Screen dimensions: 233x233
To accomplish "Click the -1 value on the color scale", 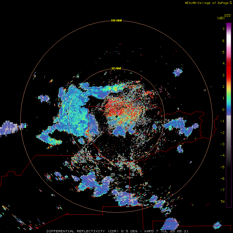I will [222, 121].
